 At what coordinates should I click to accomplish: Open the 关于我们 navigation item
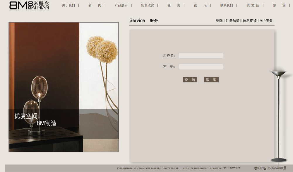[x=68, y=5]
